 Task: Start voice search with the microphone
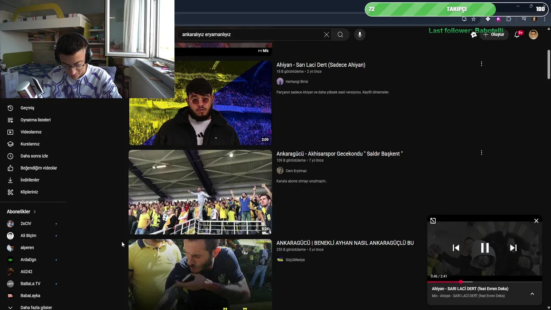pos(360,34)
